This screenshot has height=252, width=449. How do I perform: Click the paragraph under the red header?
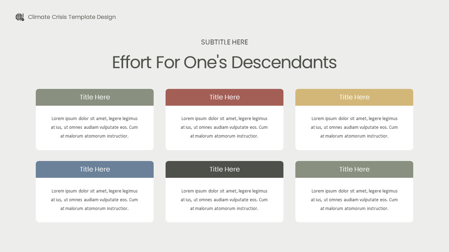click(x=224, y=127)
